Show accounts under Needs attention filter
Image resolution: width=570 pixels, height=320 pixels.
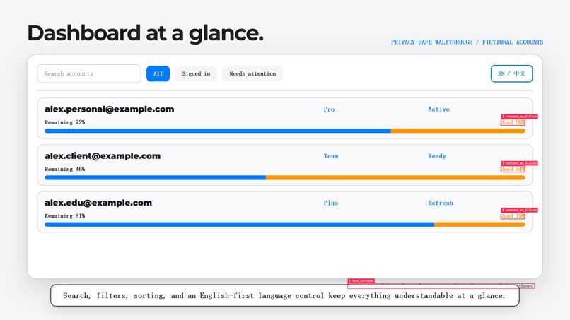[252, 73]
